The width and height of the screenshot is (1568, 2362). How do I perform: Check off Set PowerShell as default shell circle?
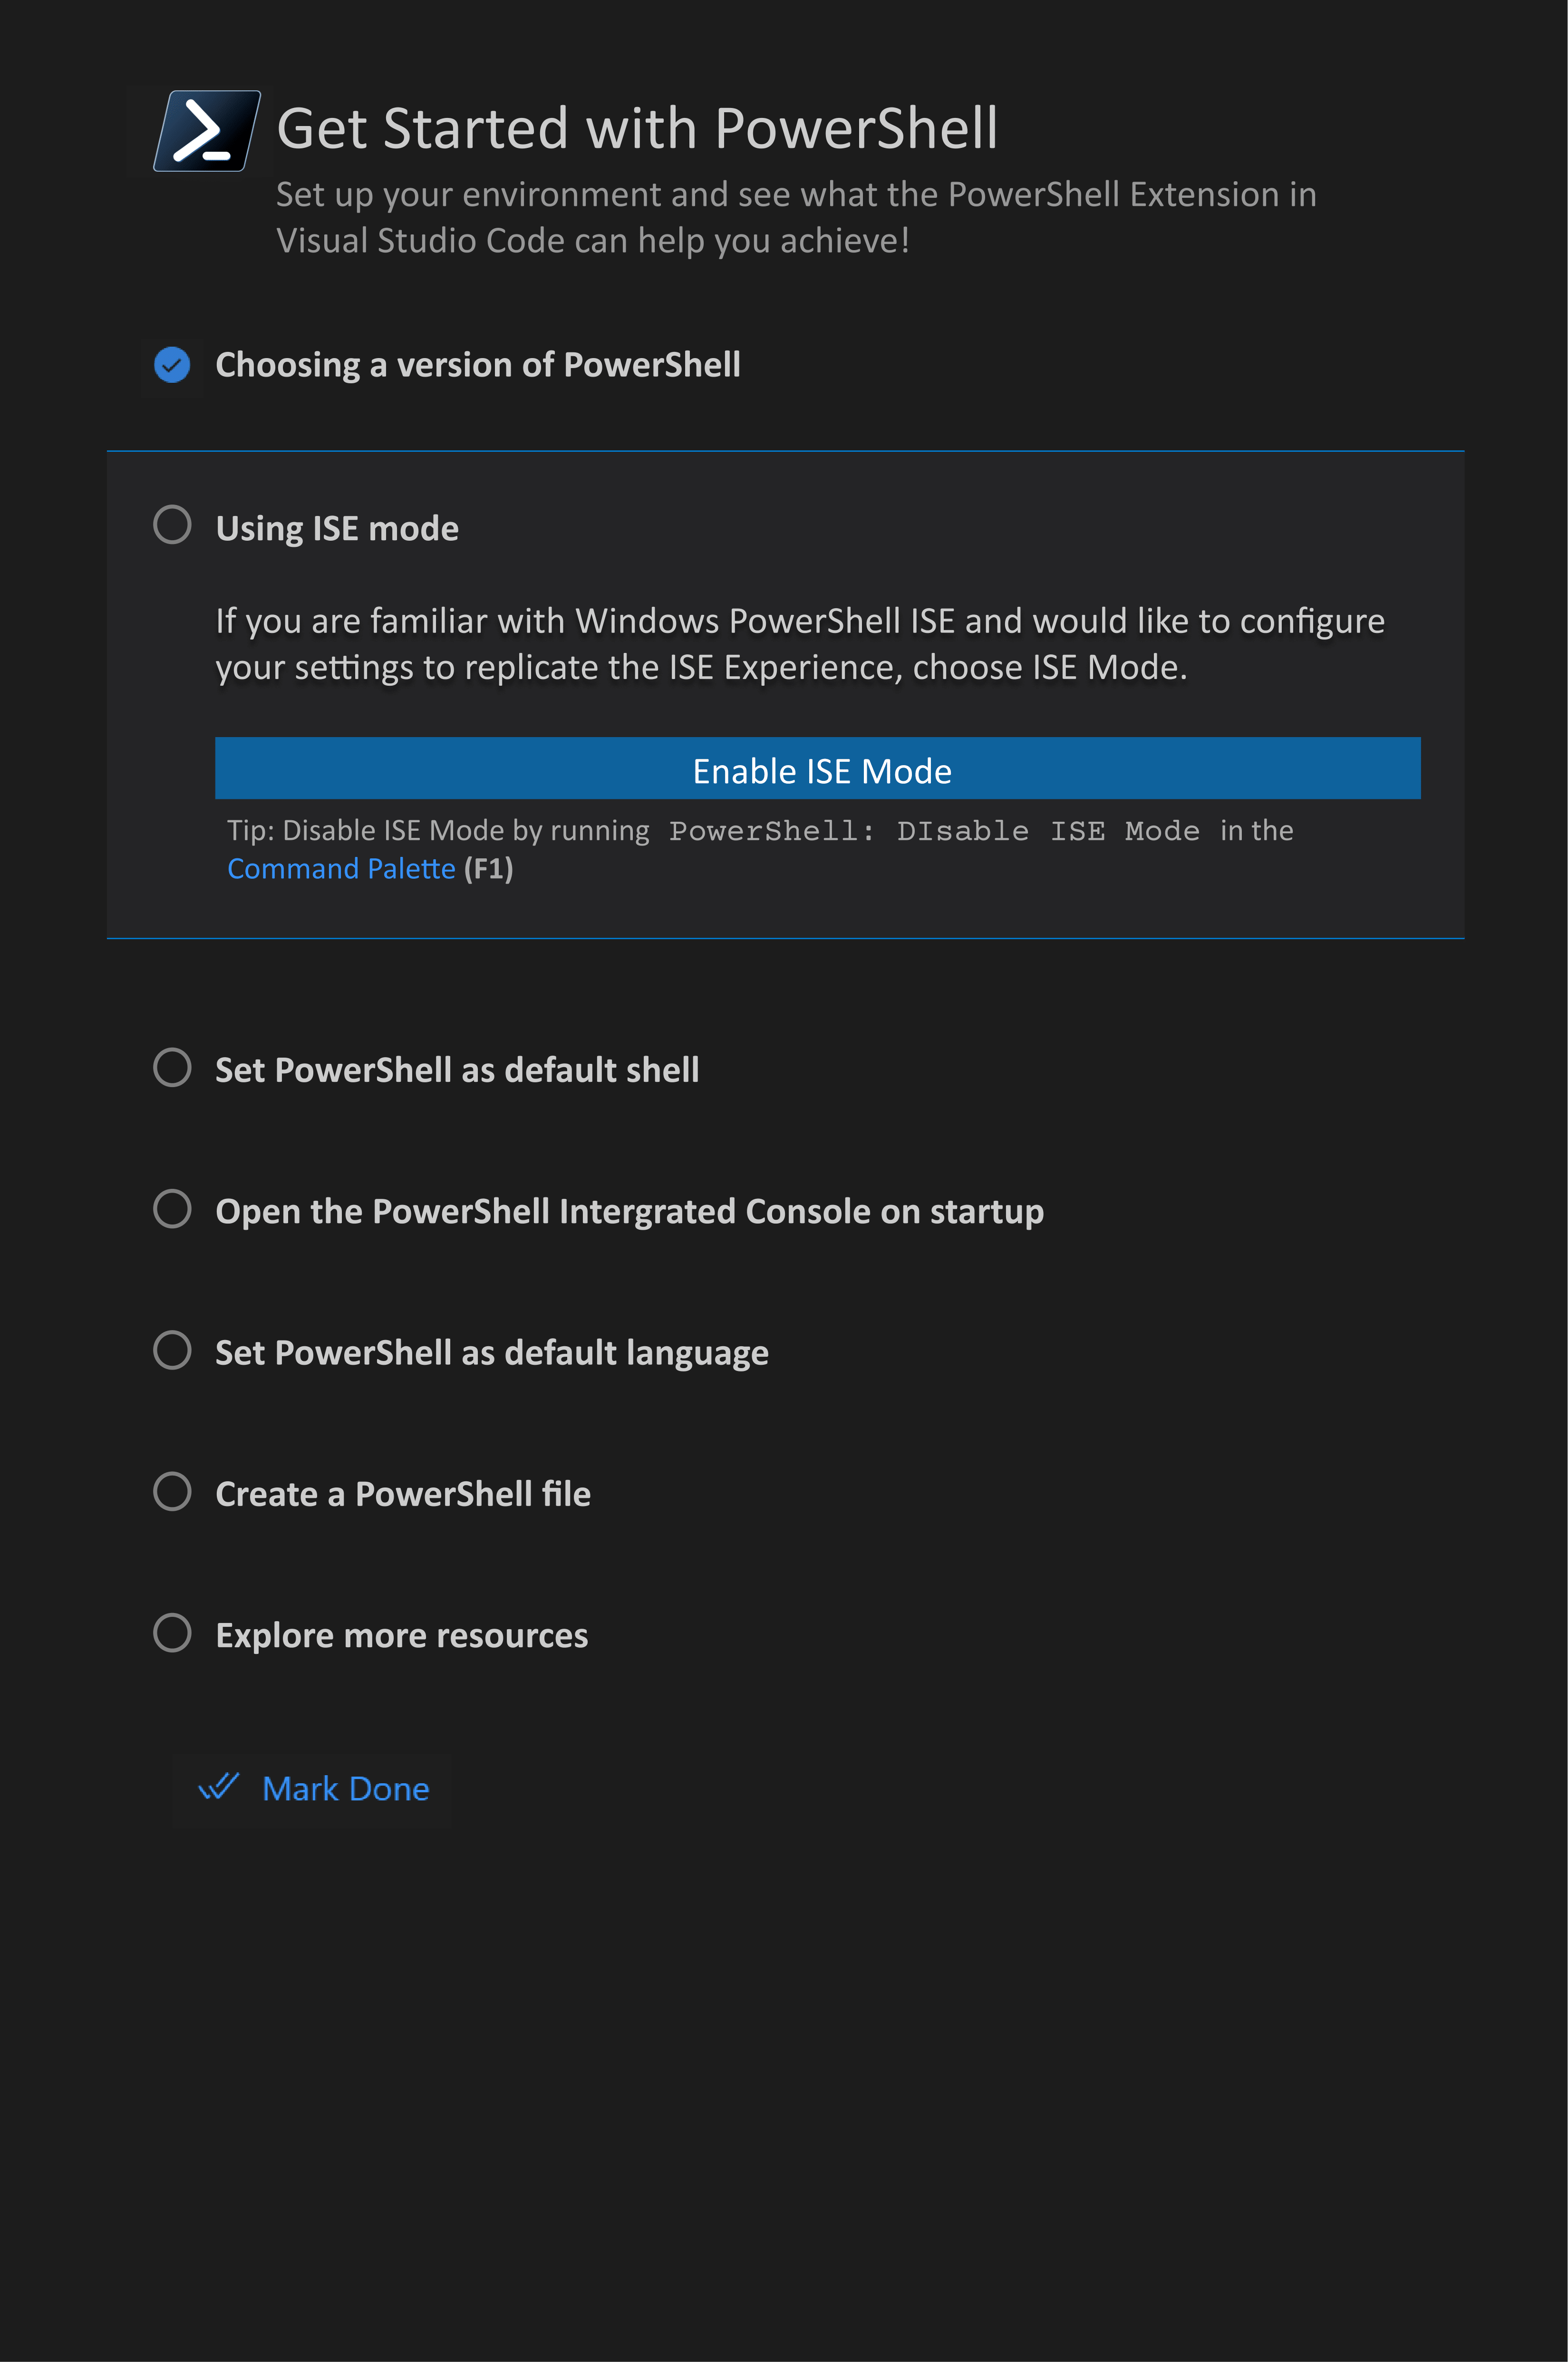coord(172,1067)
